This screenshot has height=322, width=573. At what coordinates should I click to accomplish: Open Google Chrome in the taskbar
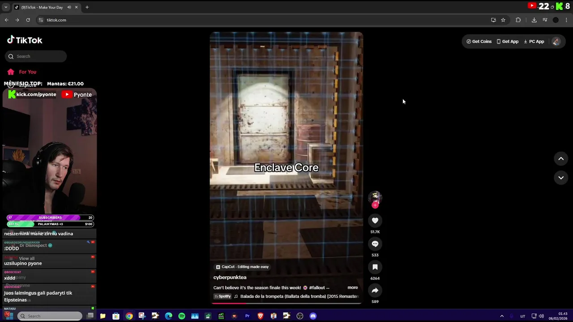(129, 316)
